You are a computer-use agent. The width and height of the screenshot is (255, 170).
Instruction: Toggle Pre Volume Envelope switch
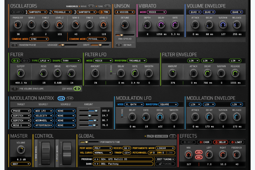tap(15, 89)
